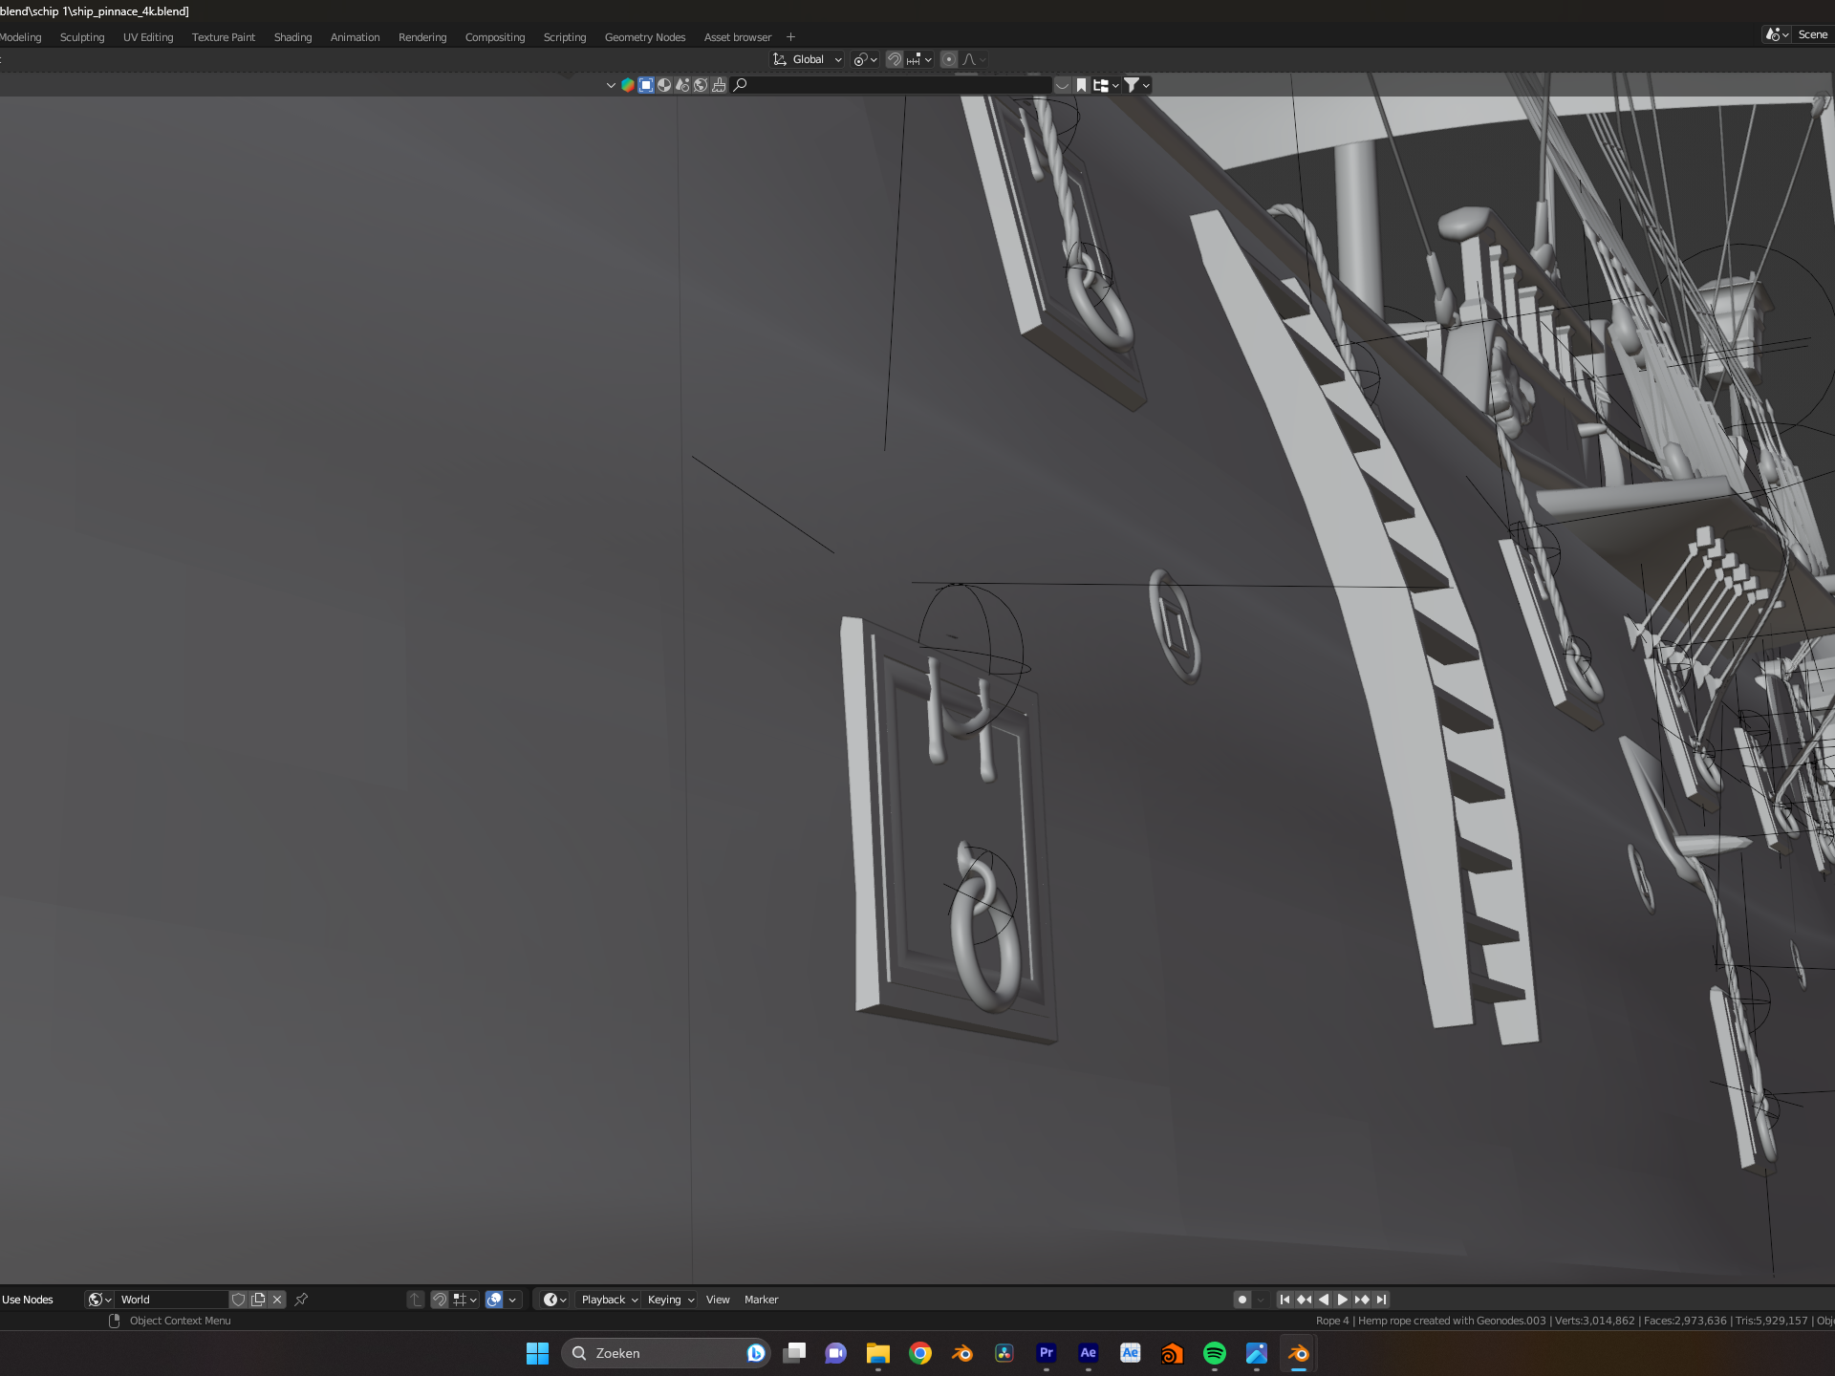Screen dimensions: 1835x1376
Task: Expand the Playback dropdown menu
Action: coord(610,1300)
